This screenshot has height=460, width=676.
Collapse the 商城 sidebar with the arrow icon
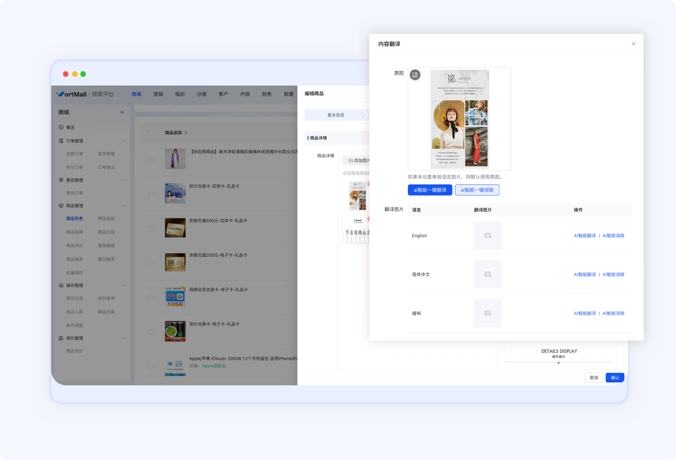click(x=122, y=112)
